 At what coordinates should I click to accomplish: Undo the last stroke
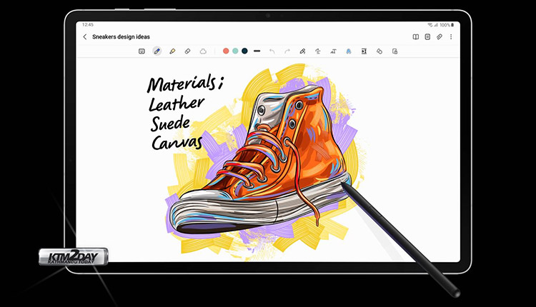272,51
